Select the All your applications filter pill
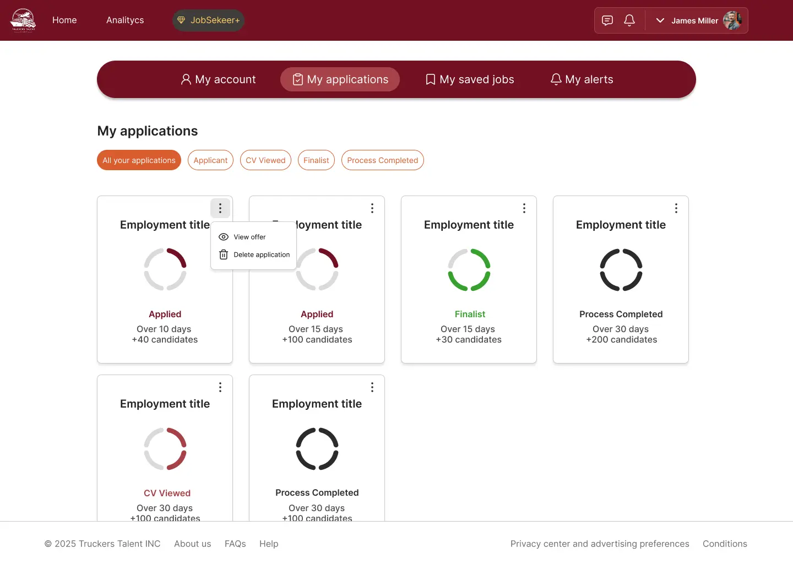The image size is (793, 564). (x=139, y=160)
